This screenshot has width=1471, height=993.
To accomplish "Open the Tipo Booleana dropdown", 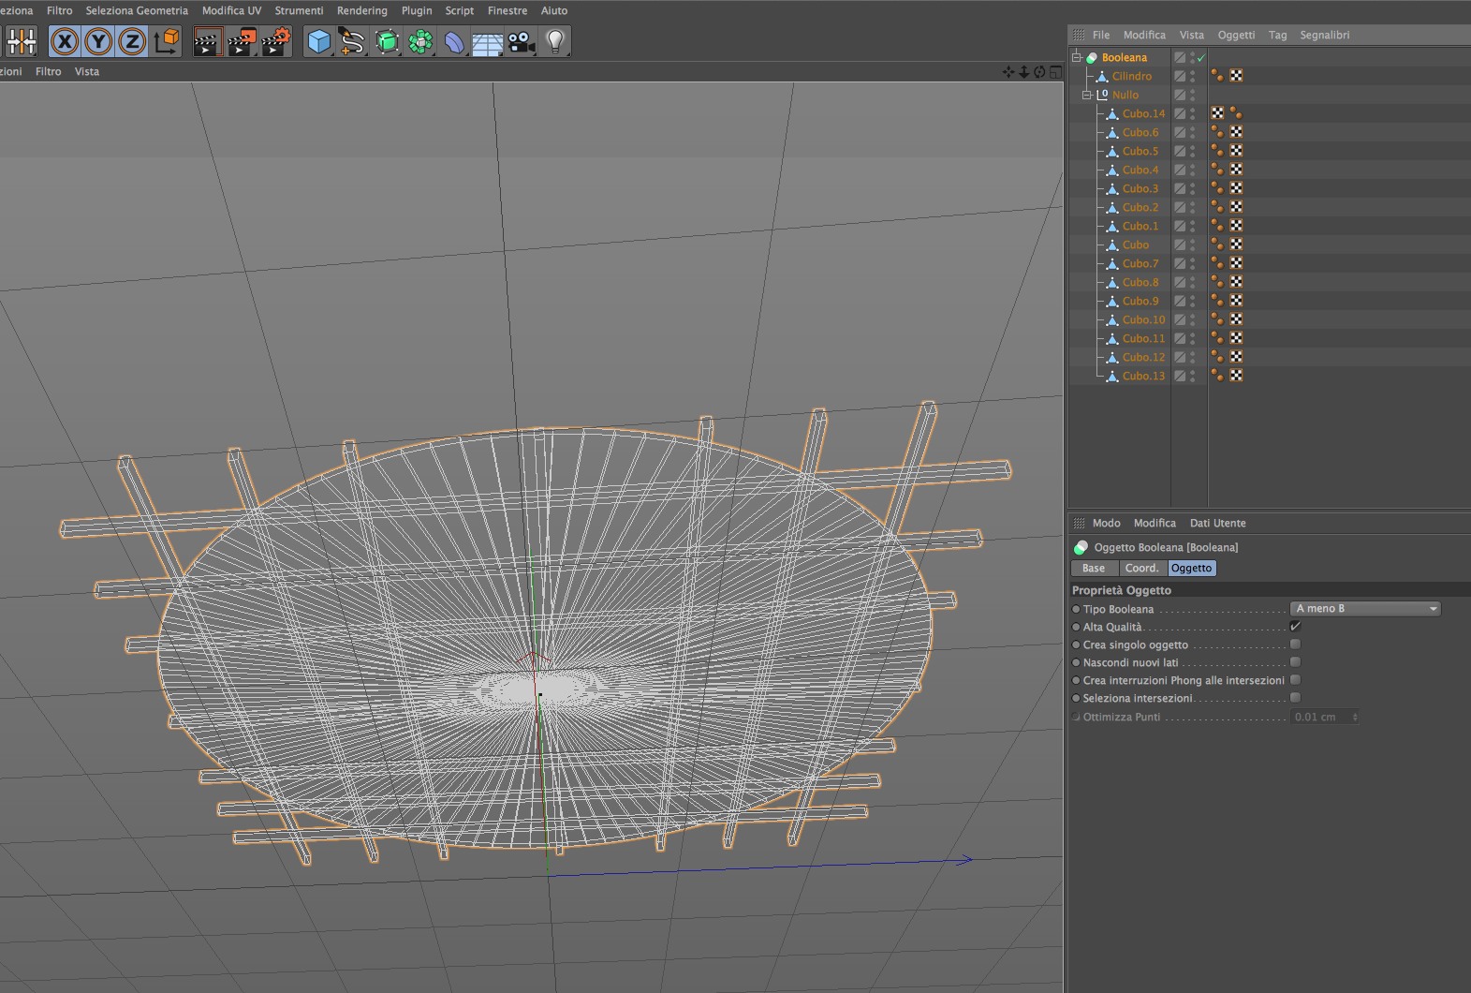I will click(1364, 609).
